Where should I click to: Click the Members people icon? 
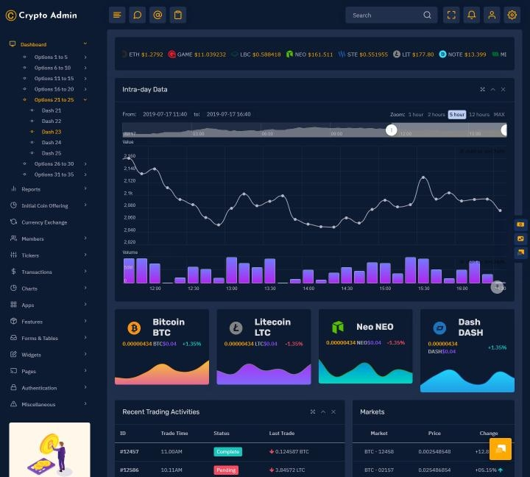(13, 239)
